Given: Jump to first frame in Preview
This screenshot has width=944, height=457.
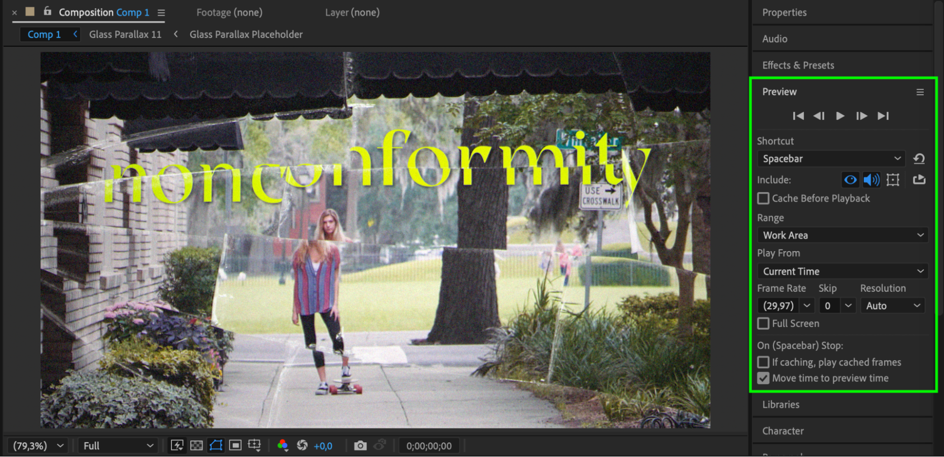Looking at the screenshot, I should click(x=798, y=116).
